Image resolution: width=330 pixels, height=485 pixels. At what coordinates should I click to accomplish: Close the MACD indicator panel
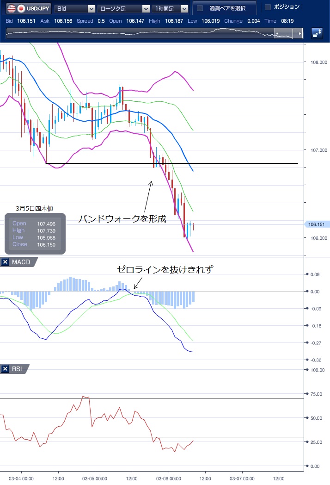[x=6, y=262]
